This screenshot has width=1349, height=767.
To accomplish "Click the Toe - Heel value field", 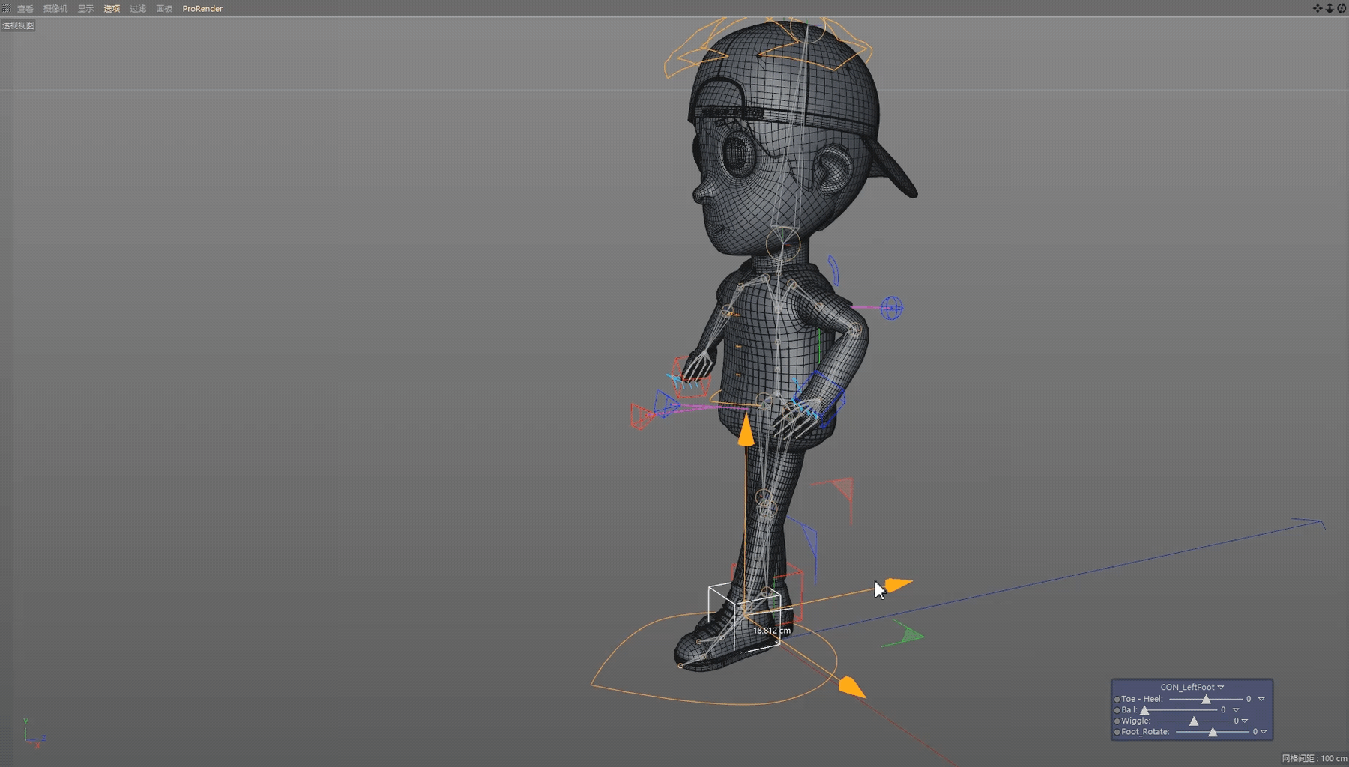I will point(1249,699).
